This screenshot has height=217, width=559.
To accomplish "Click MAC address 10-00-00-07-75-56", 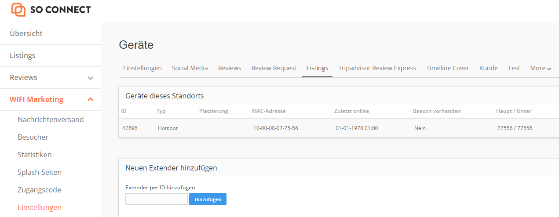I will pyautogui.click(x=276, y=128).
